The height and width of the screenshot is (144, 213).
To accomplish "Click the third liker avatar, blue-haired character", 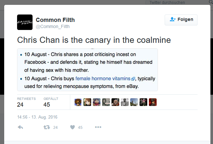I will point(97,102).
